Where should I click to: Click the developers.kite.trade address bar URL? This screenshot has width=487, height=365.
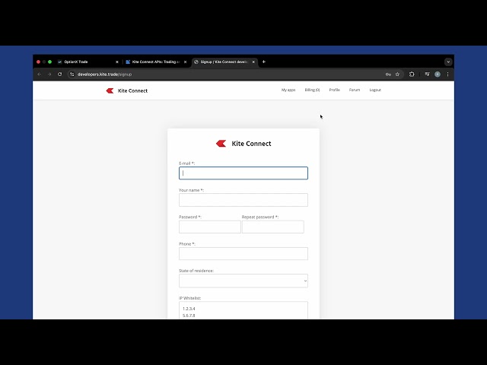(x=105, y=75)
